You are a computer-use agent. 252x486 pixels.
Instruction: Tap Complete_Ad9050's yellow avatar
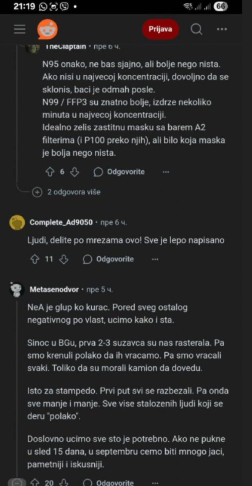pos(17,223)
